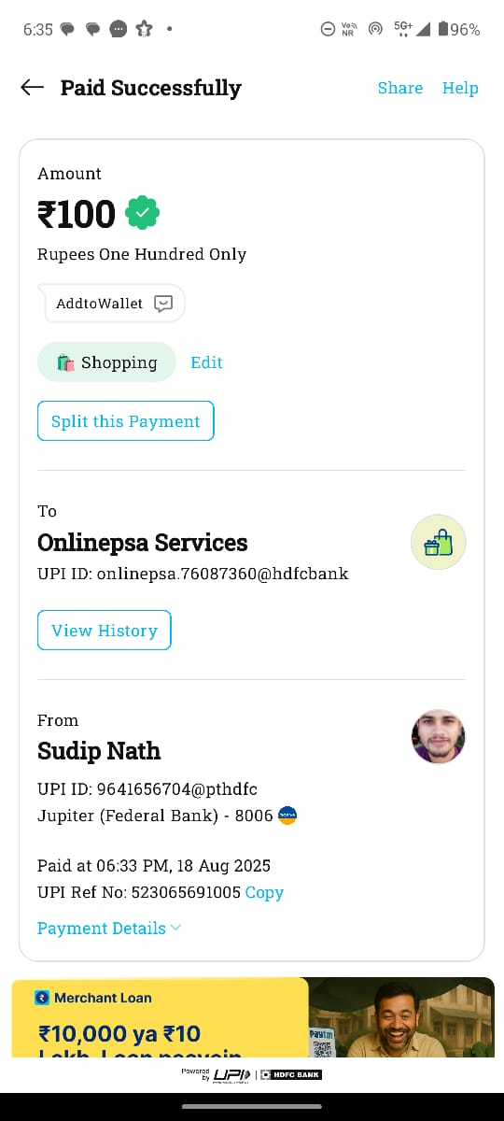This screenshot has width=504, height=1121.
Task: Tap the AddtoWallet note bubble
Action: 112,304
